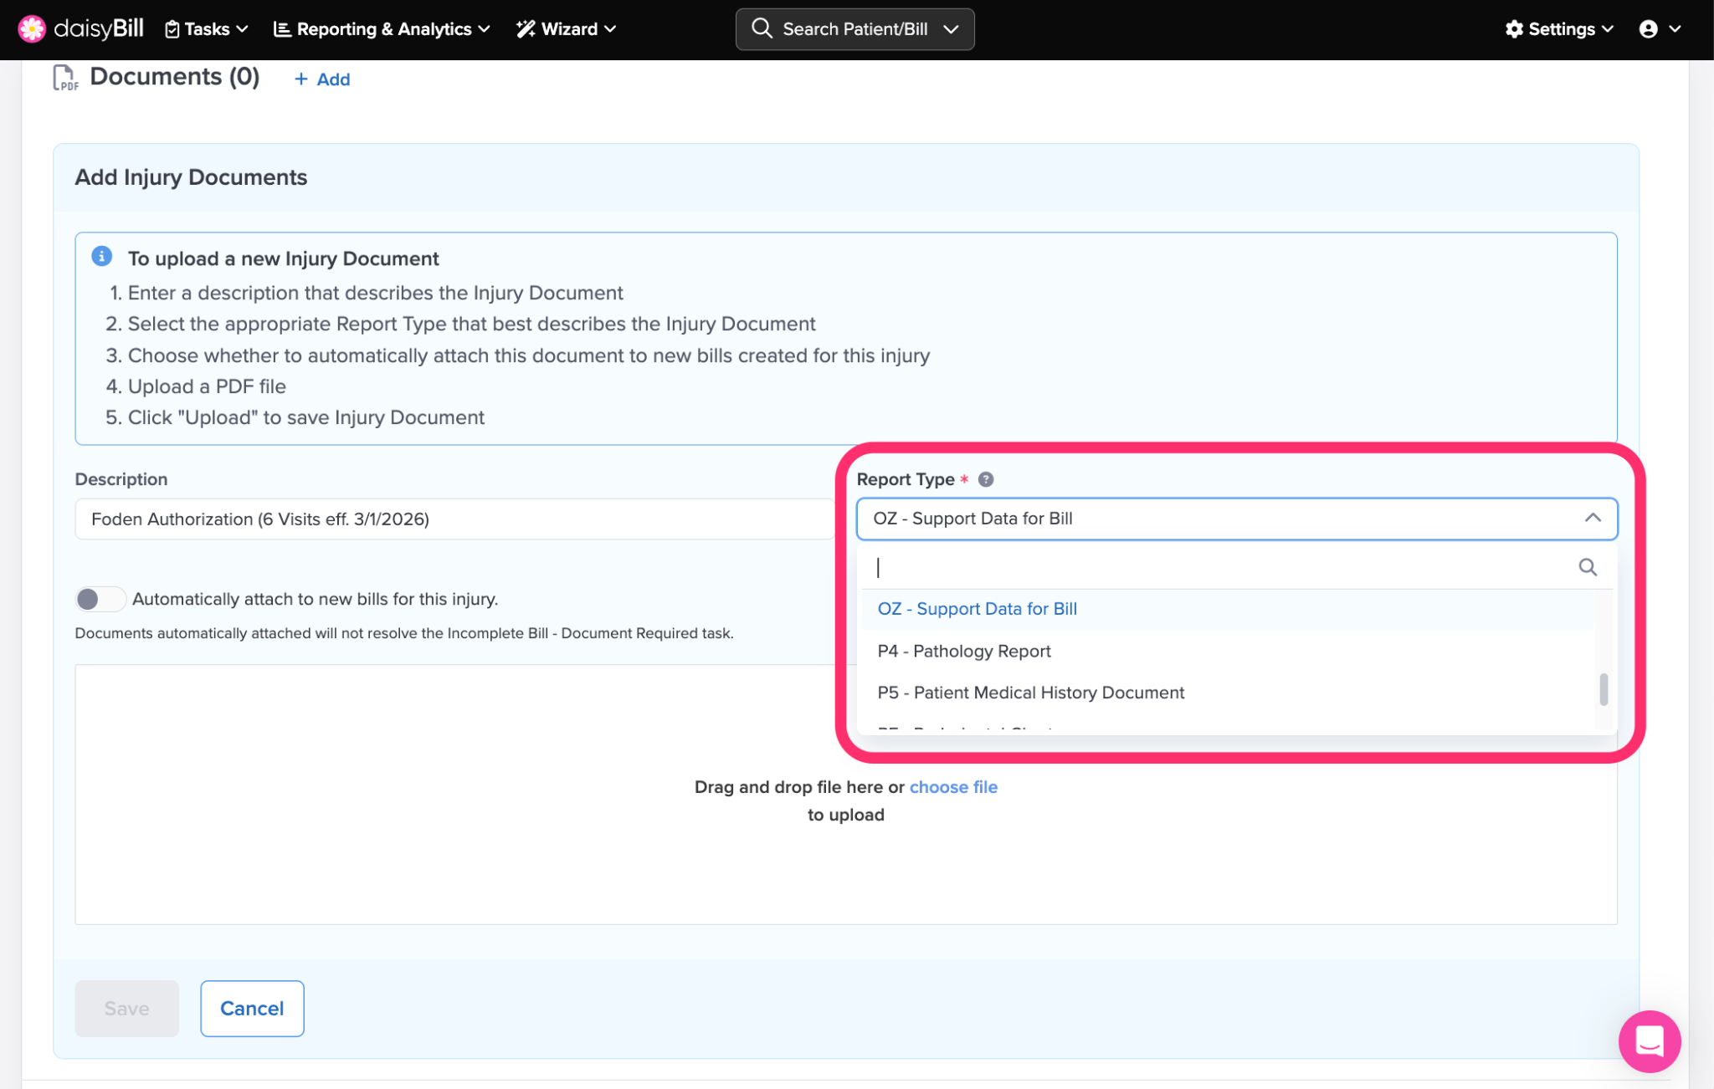Click the Description text field
The image size is (1714, 1089).
[x=454, y=519]
